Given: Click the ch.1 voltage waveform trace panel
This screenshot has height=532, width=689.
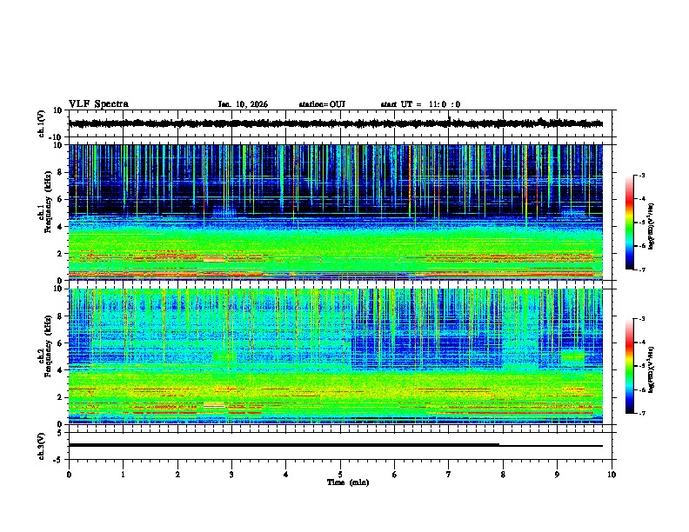Looking at the screenshot, I should (340, 123).
